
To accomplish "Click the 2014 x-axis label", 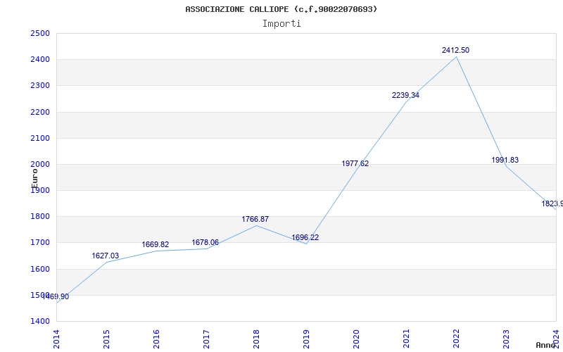I will pyautogui.click(x=56, y=339).
